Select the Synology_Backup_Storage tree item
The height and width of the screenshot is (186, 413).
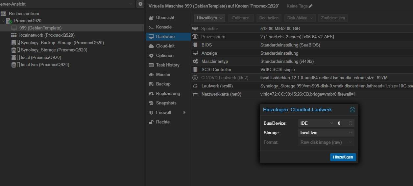click(x=62, y=43)
